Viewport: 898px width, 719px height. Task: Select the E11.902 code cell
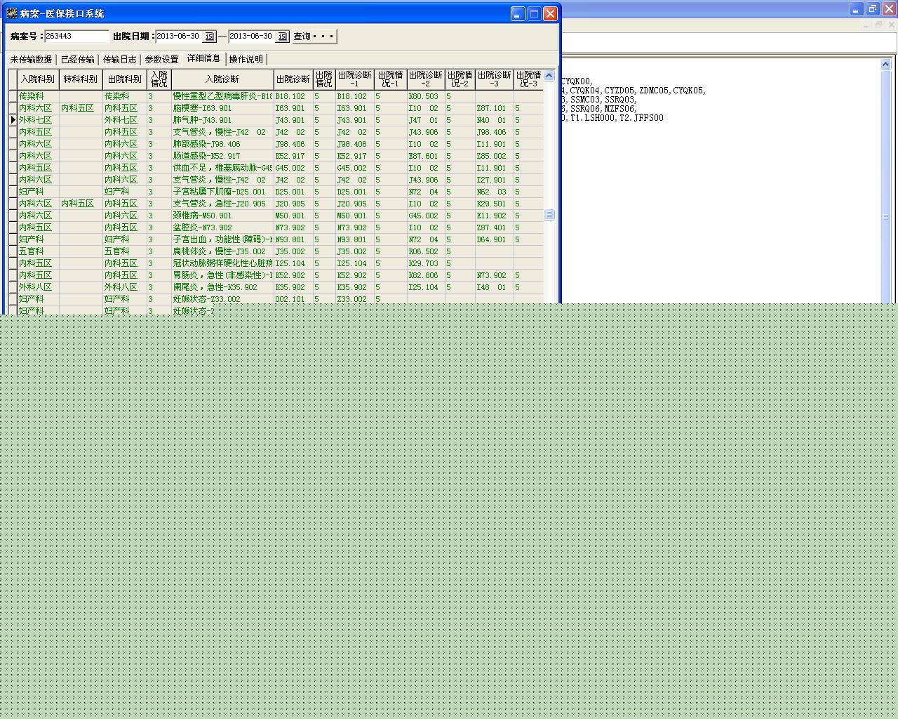pos(494,216)
